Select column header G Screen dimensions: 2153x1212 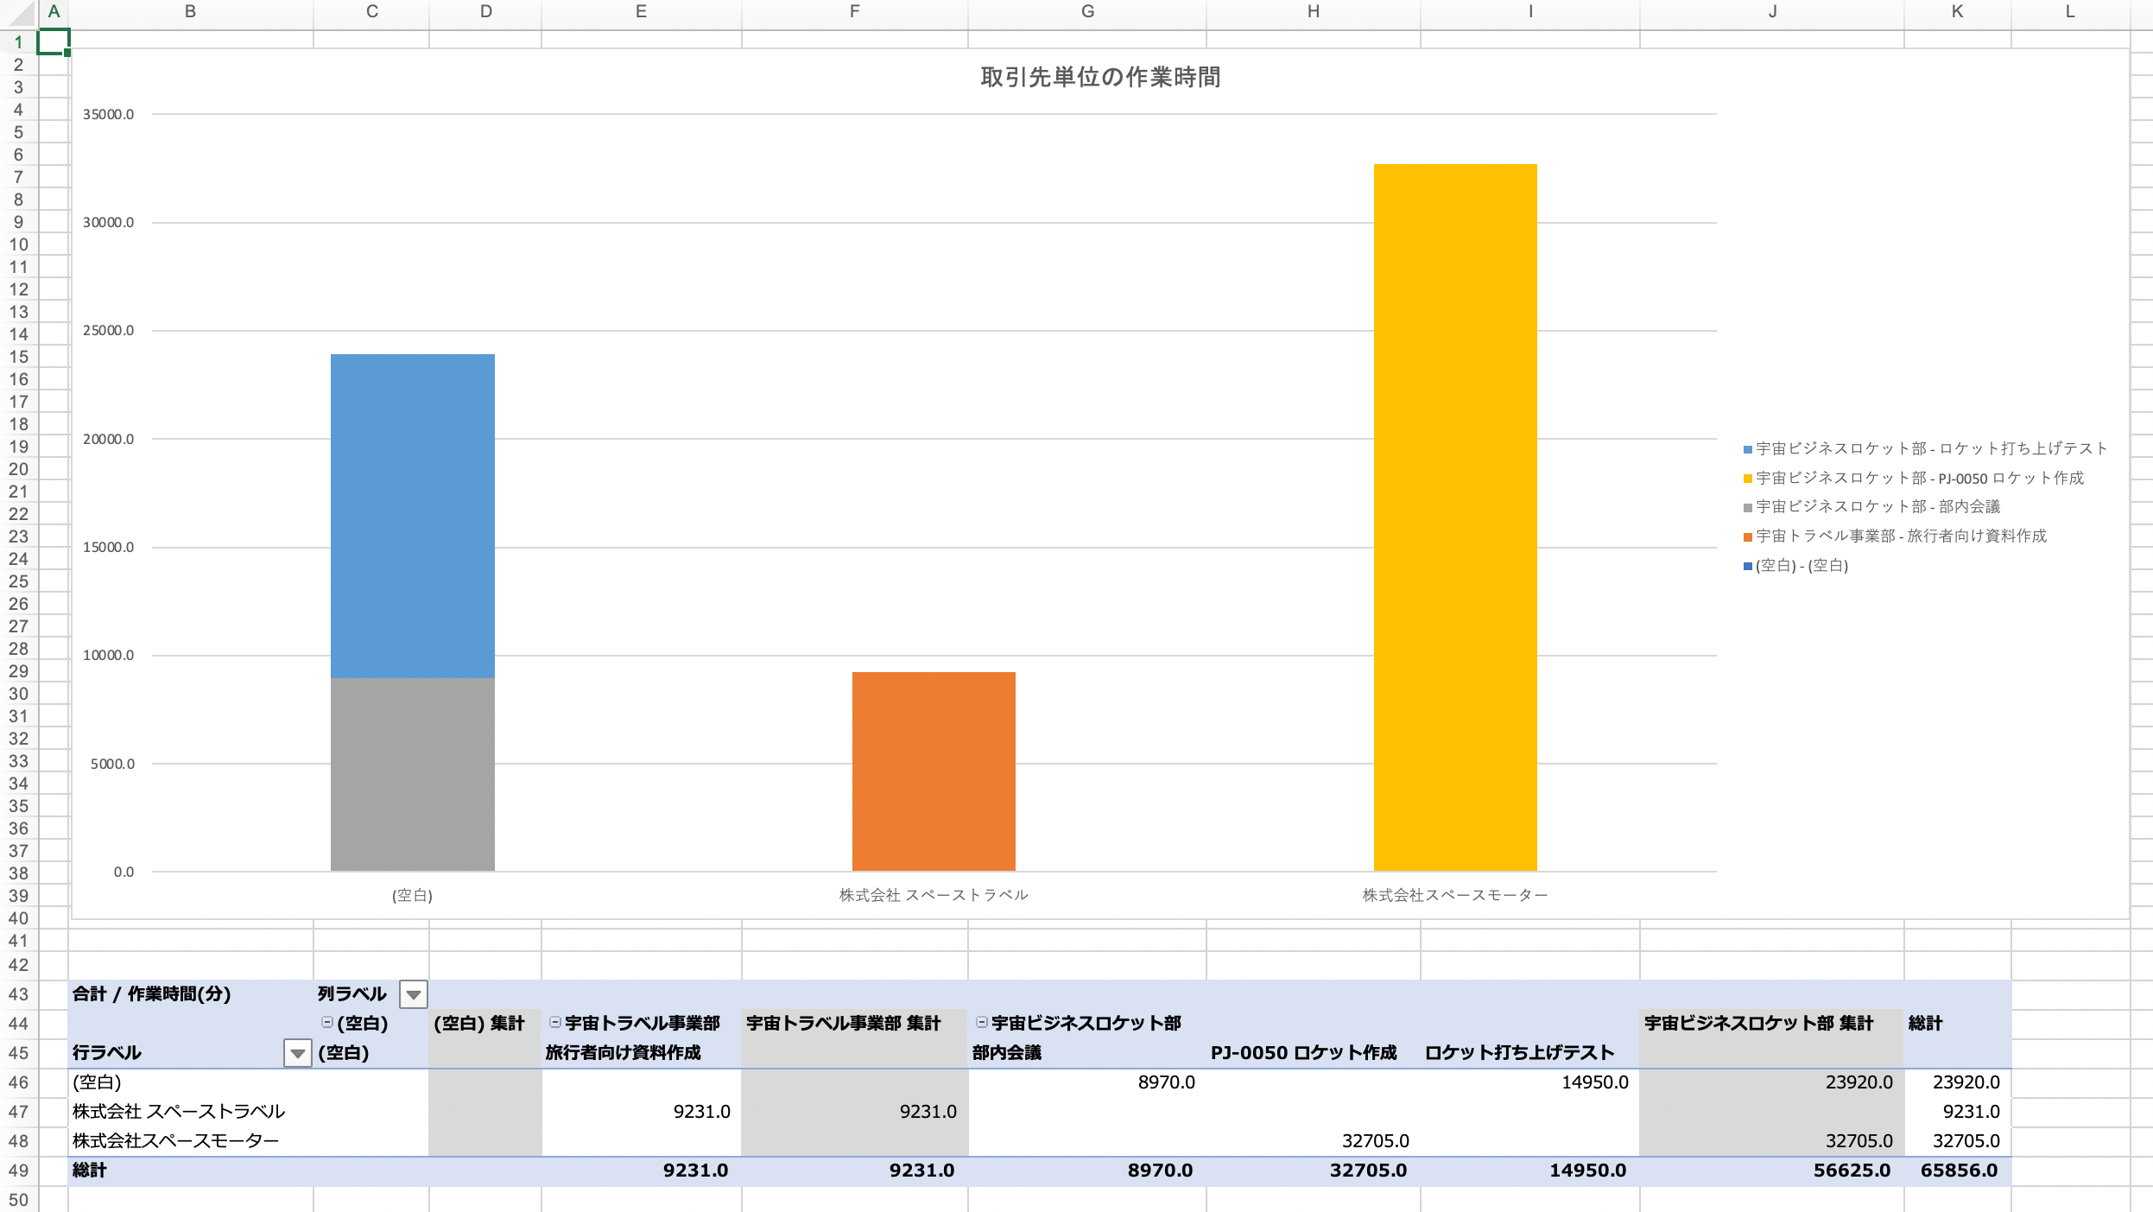tap(1087, 12)
